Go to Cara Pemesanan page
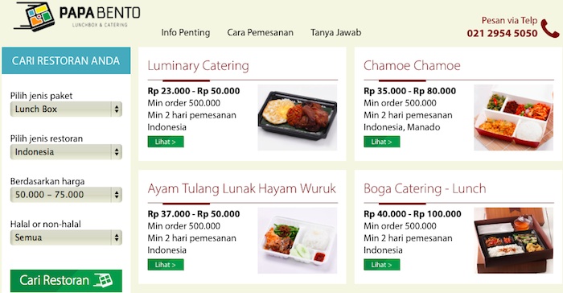563x293 pixels. (261, 32)
